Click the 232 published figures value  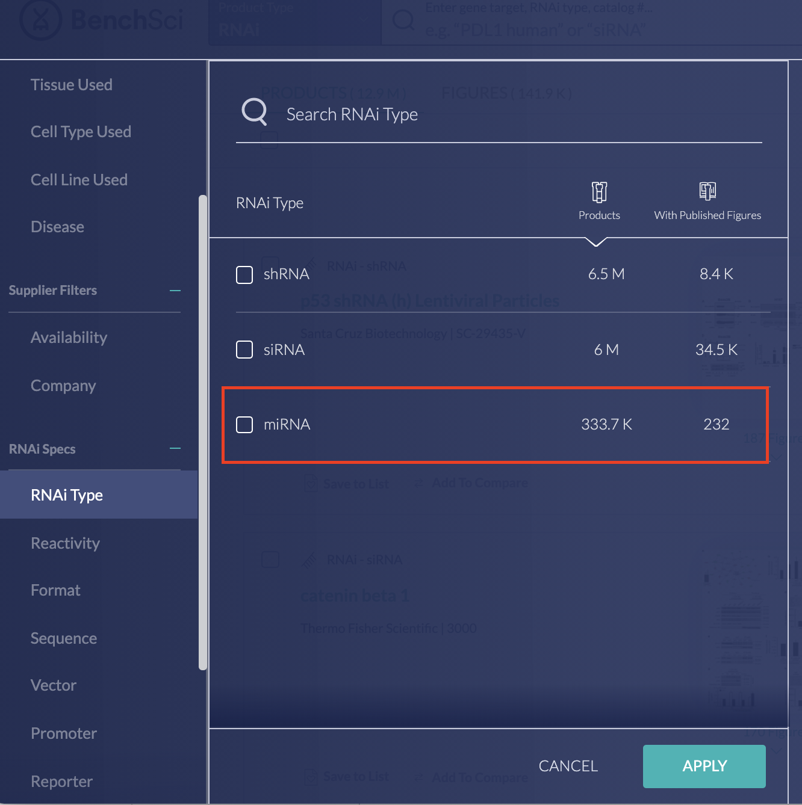point(717,425)
